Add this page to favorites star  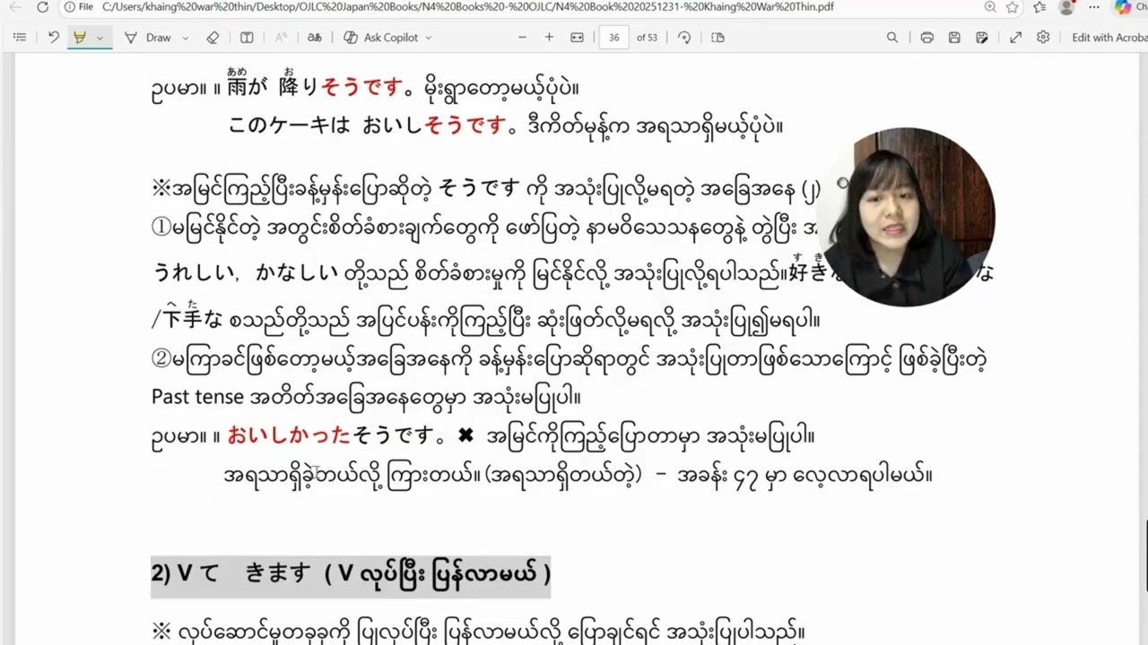point(1013,7)
